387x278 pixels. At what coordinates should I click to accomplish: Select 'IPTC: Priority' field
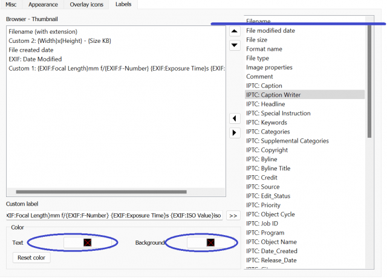point(305,205)
